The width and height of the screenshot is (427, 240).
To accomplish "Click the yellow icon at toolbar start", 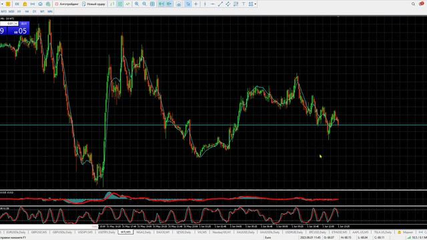I will (x=8, y=4).
